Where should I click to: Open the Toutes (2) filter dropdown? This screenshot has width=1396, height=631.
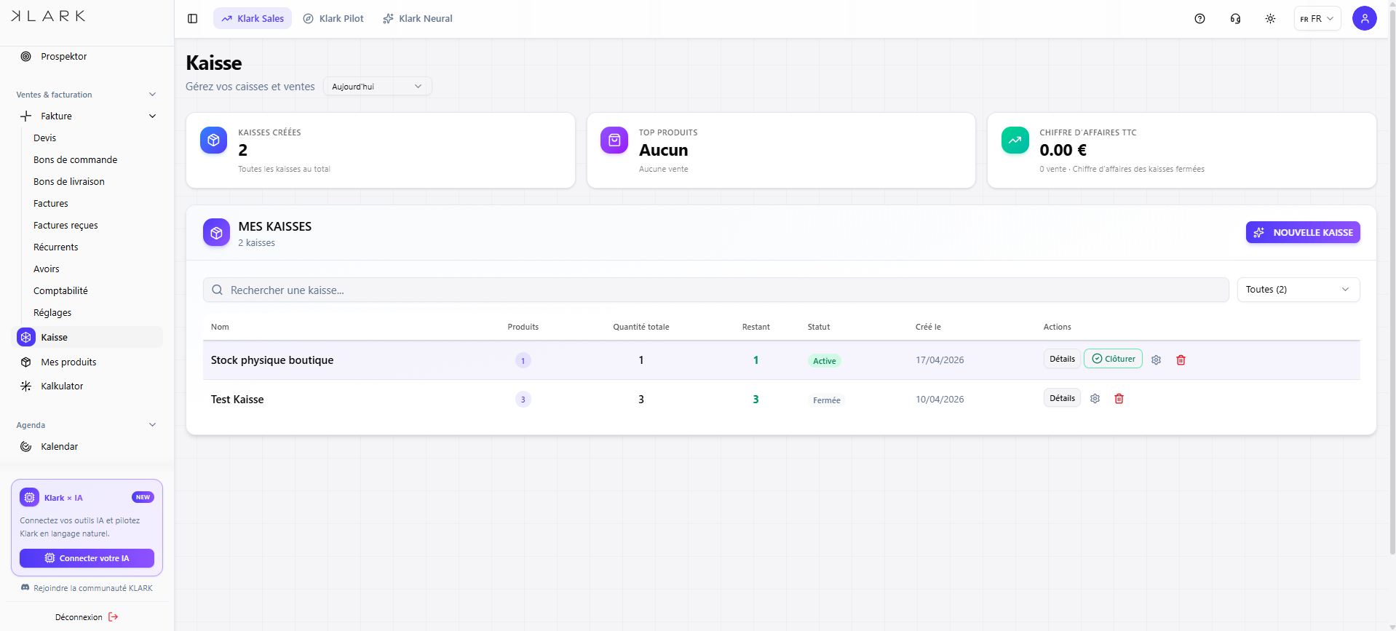[x=1298, y=290]
